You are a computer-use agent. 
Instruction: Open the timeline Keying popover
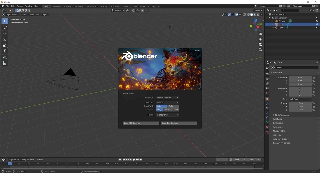(24, 160)
